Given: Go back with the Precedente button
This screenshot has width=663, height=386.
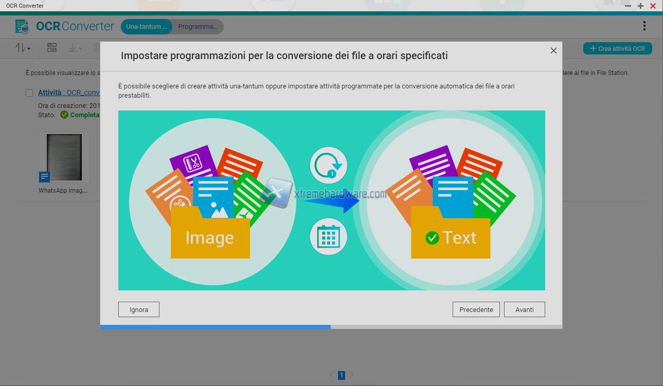Looking at the screenshot, I should click(x=476, y=309).
